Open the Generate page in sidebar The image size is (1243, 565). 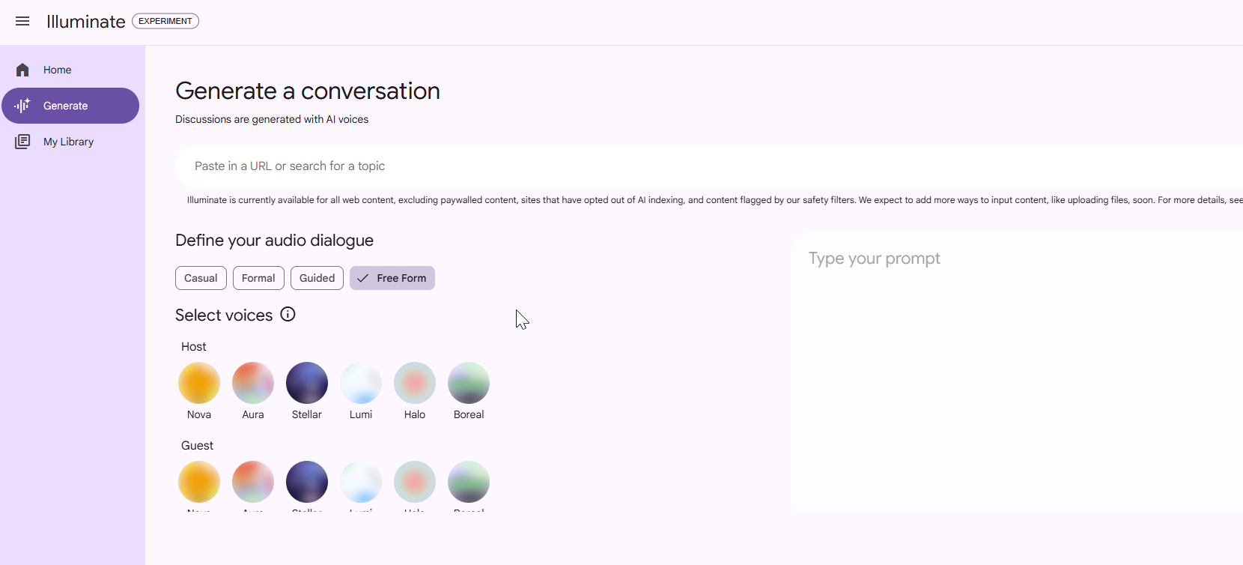[x=70, y=106]
